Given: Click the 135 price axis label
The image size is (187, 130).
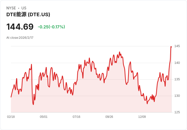Looking at the screenshot, I should coord(177,79).
